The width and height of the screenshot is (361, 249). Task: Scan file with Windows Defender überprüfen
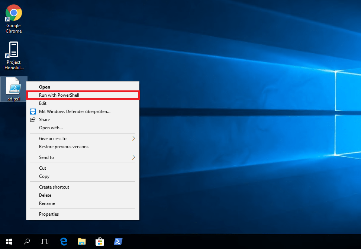[x=74, y=112]
